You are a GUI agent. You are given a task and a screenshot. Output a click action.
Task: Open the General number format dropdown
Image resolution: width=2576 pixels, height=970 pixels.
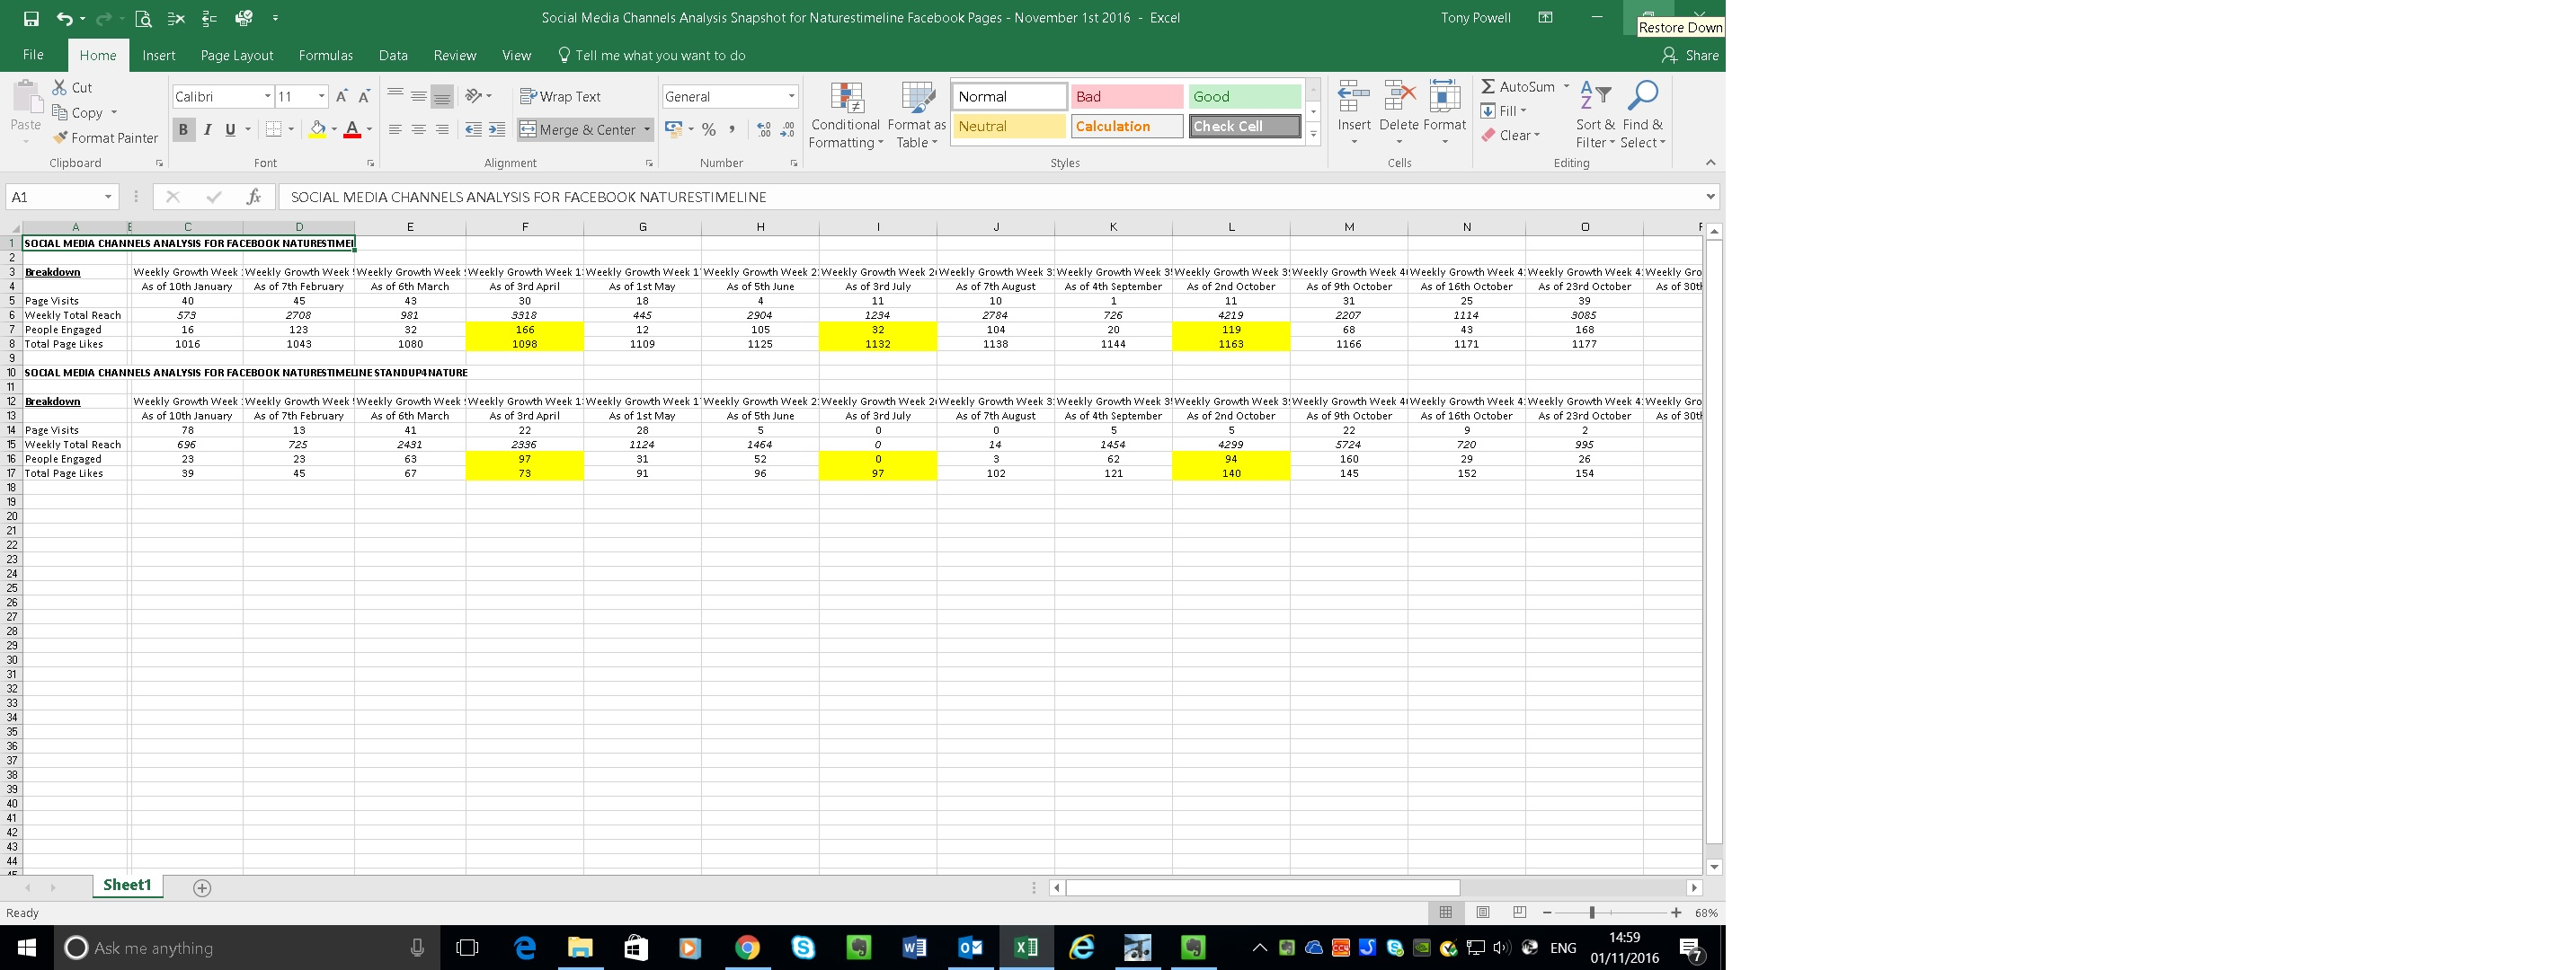point(791,96)
